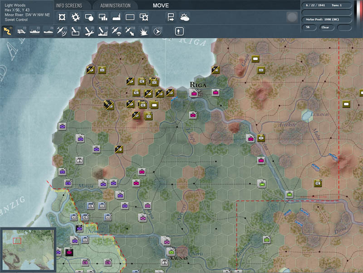Select the F8 bomb city mode icon
Screen dimensions: 363x273
pos(103,31)
